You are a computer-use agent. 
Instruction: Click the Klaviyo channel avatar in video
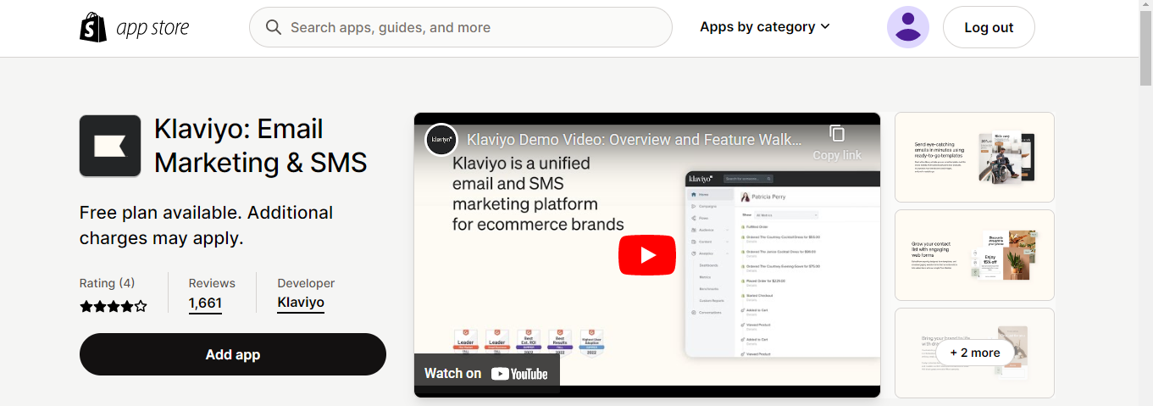pos(441,140)
